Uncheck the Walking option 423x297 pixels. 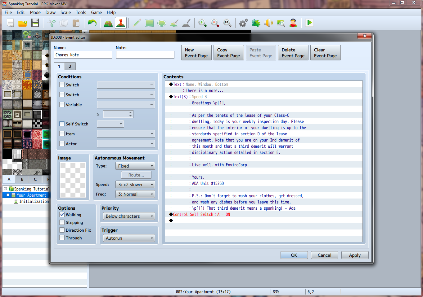[x=62, y=215]
